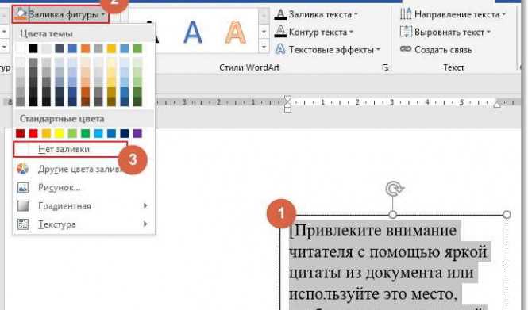Open the Заливка текста dropdown arrow
Image resolution: width=528 pixels, height=310 pixels.
(x=356, y=14)
